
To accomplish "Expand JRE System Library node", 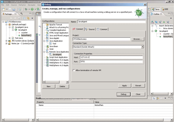I will pyautogui.click(x=6, y=41).
